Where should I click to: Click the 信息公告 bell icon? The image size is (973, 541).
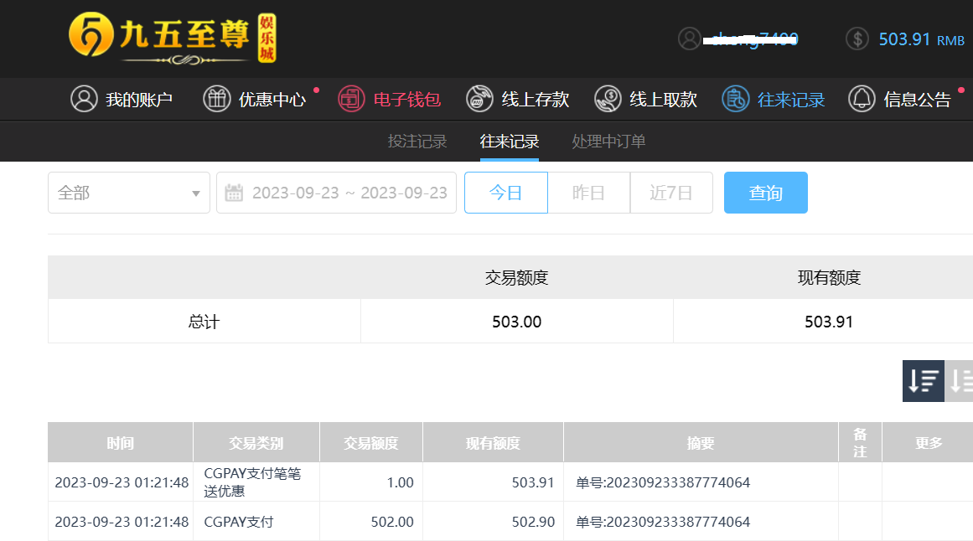(x=862, y=99)
